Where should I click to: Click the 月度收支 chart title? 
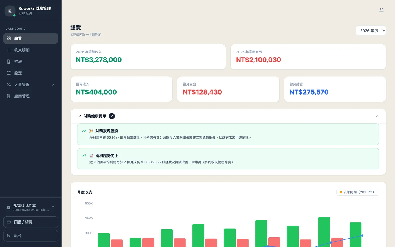85,192
